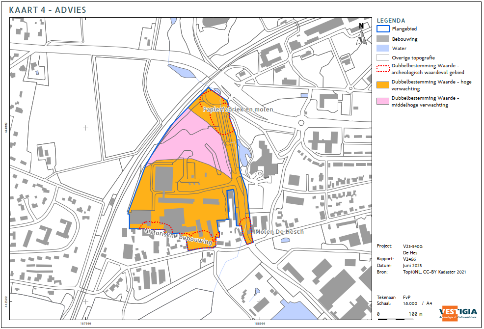The height and width of the screenshot is (329, 484).
Task: Click the 'Historische bebouwing' map label
Action: click(x=178, y=235)
